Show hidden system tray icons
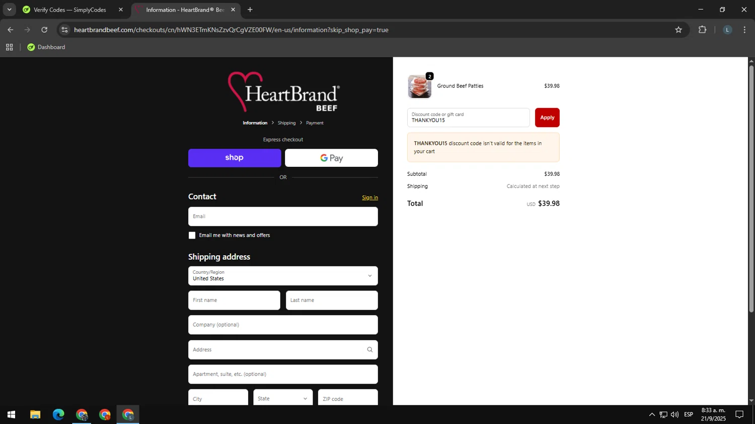Viewport: 755px width, 424px height. (652, 415)
